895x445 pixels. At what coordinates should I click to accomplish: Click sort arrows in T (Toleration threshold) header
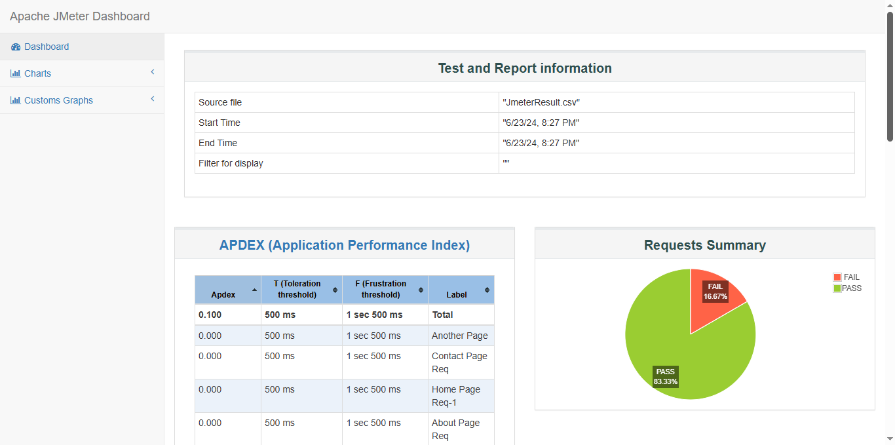pyautogui.click(x=335, y=290)
